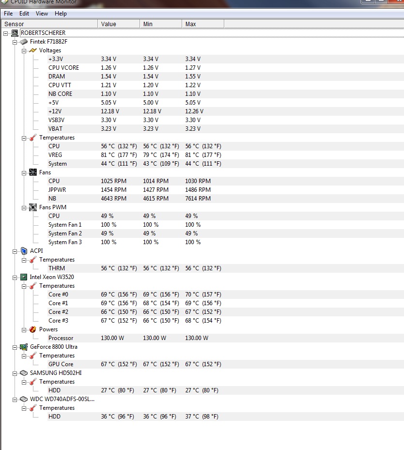Click the Fintek F71882F chip icon
Image resolution: width=404 pixels, height=450 pixels.
click(24, 42)
